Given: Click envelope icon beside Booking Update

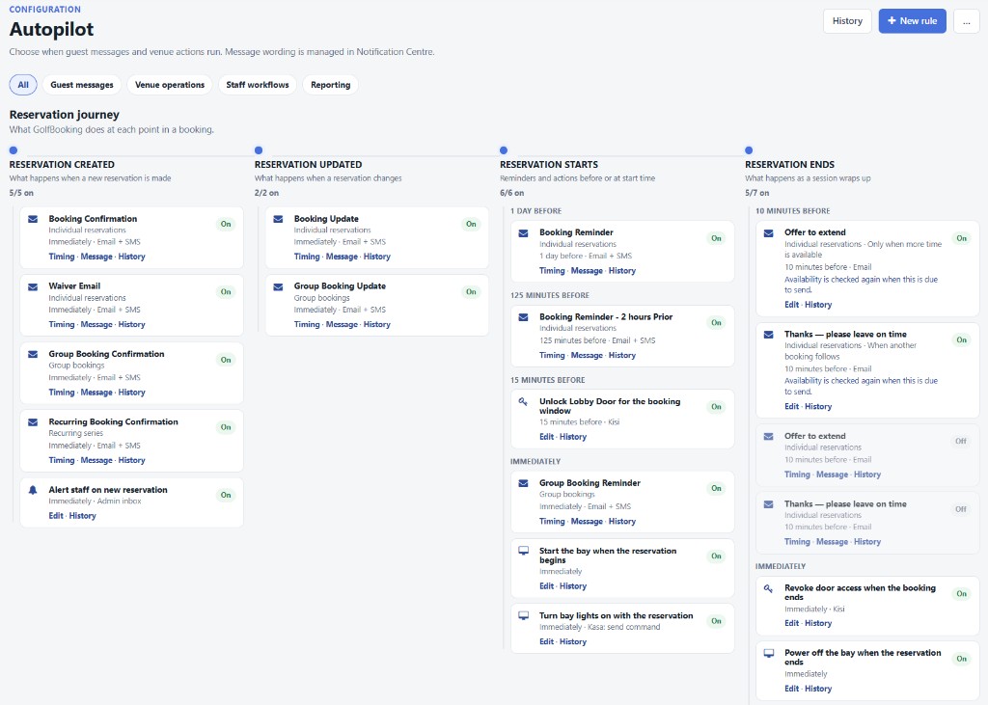Looking at the screenshot, I should pos(278,219).
